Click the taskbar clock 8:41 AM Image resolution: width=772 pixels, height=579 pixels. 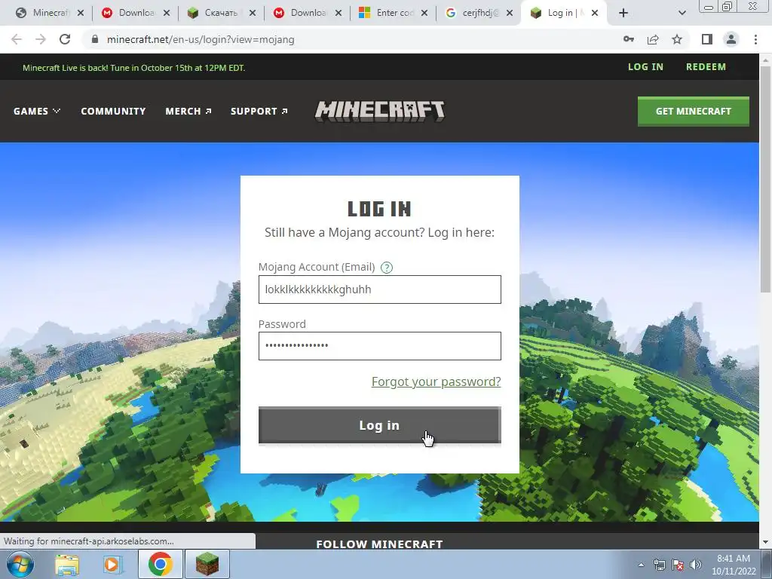[x=734, y=559]
